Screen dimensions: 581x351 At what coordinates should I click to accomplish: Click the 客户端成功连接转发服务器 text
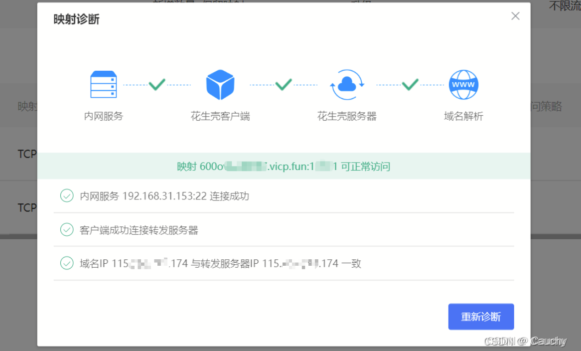click(139, 230)
